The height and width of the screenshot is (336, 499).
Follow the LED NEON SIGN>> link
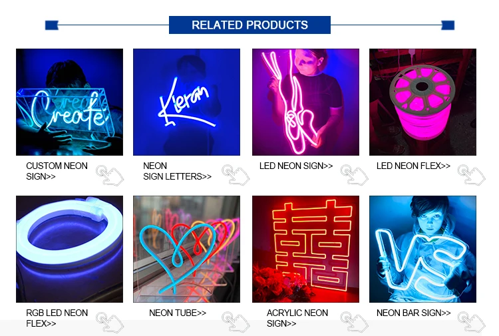(296, 166)
